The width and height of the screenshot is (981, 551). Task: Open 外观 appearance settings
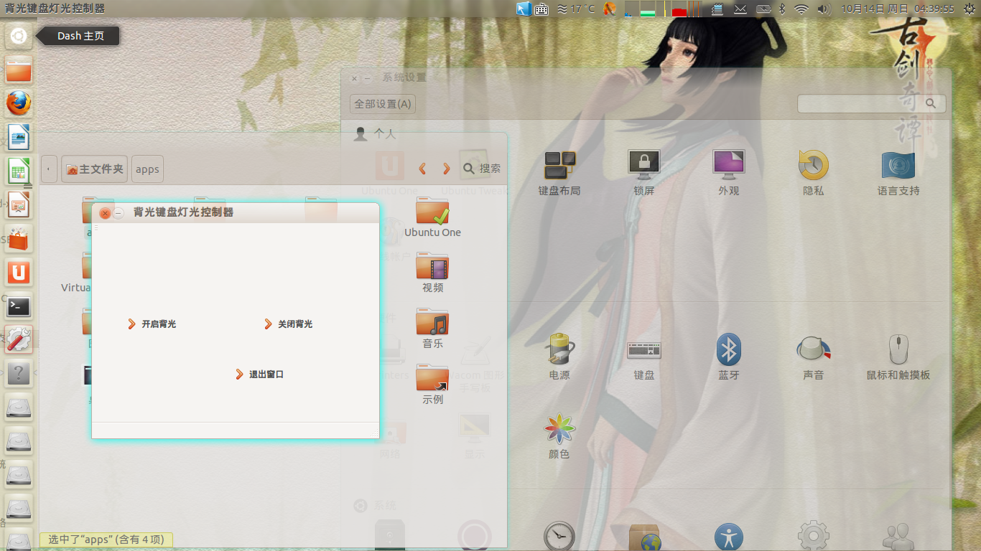(729, 174)
